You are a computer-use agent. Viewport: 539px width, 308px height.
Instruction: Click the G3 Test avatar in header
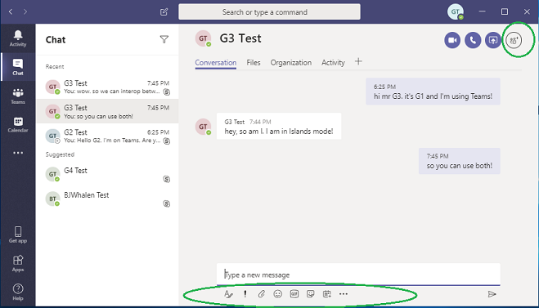click(203, 38)
